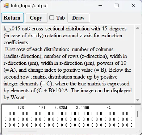Click the horizontal scrollbar thumb at bottom
Screen dimensions: 142x135
tap(22, 131)
